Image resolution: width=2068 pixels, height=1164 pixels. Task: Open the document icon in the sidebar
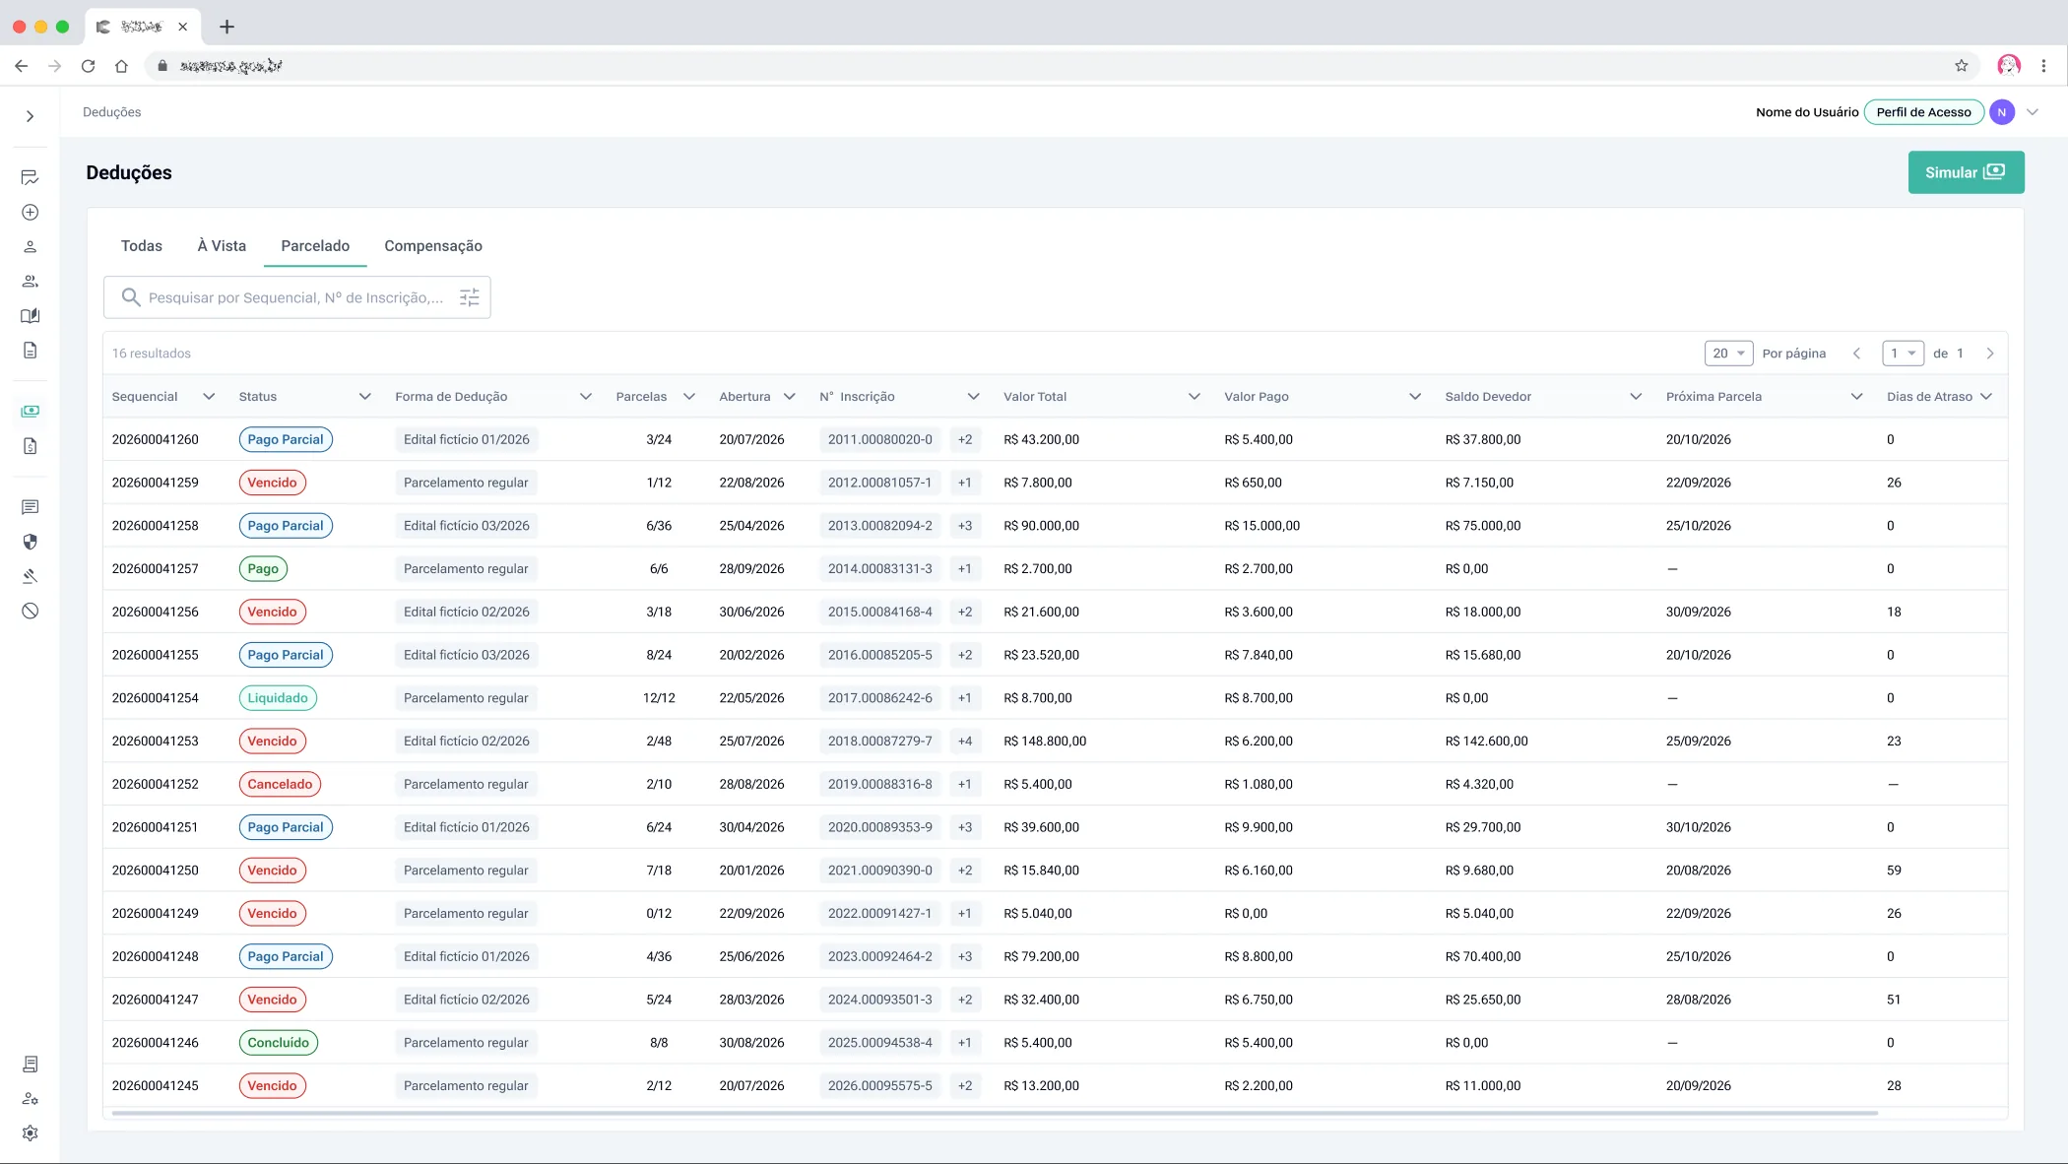[31, 351]
